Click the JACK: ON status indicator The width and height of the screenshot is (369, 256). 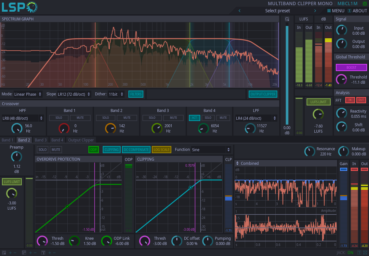tap(350, 252)
